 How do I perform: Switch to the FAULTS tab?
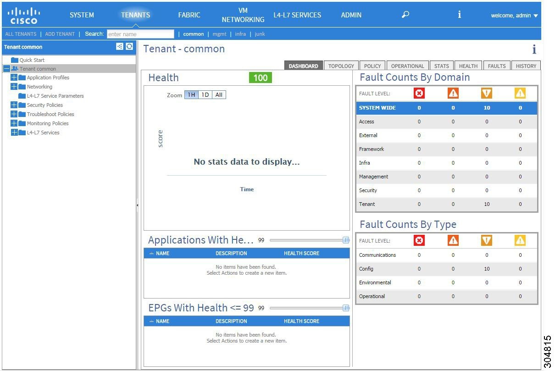click(x=497, y=66)
